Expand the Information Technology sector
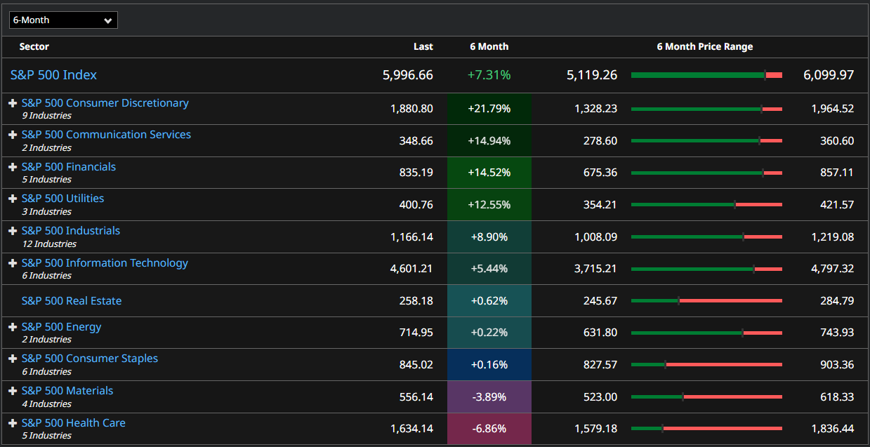 click(13, 263)
